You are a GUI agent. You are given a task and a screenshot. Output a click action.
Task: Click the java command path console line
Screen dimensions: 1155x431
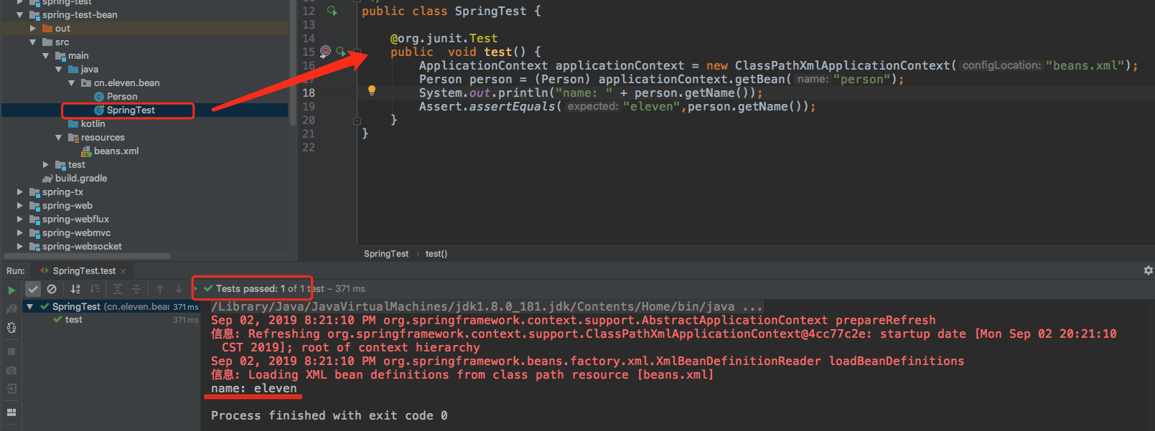point(487,306)
